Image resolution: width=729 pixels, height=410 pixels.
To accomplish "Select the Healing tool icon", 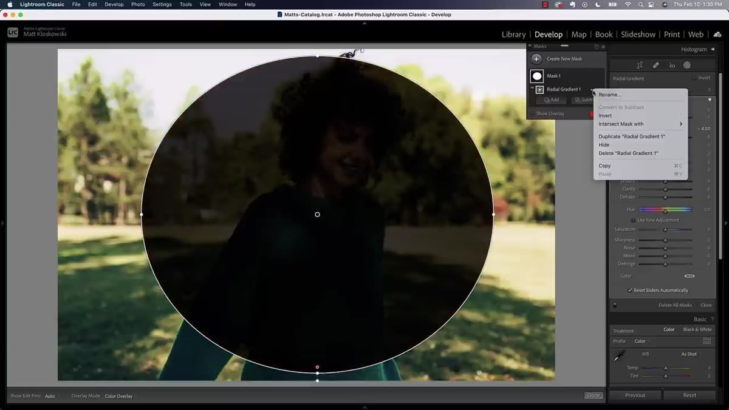I will point(656,66).
